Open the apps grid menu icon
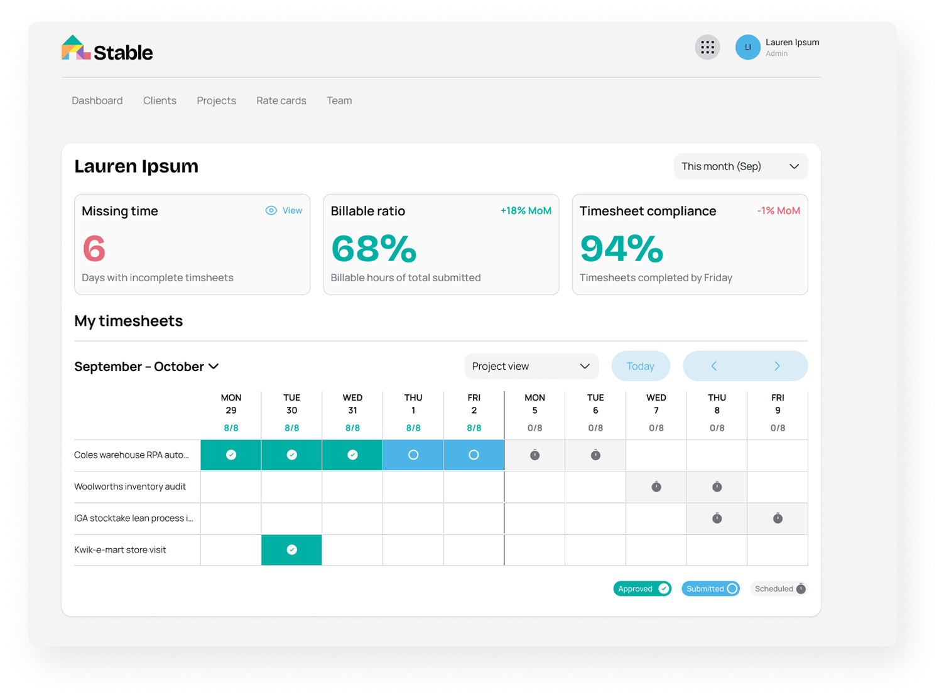The height and width of the screenshot is (700, 944). pyautogui.click(x=707, y=47)
